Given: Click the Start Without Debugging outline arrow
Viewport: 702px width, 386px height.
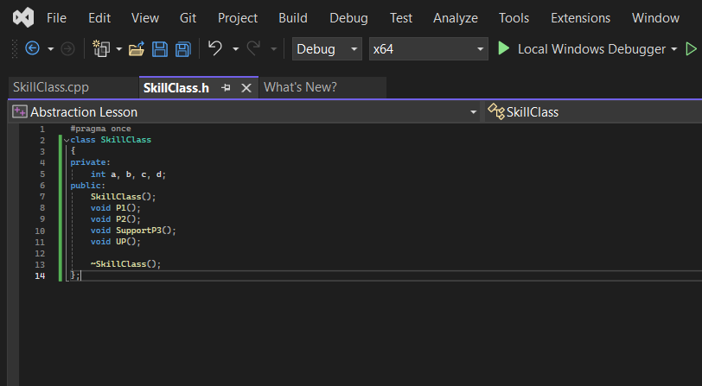Looking at the screenshot, I should coord(692,48).
